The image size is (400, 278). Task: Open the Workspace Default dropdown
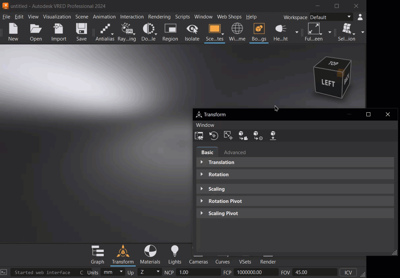point(331,17)
